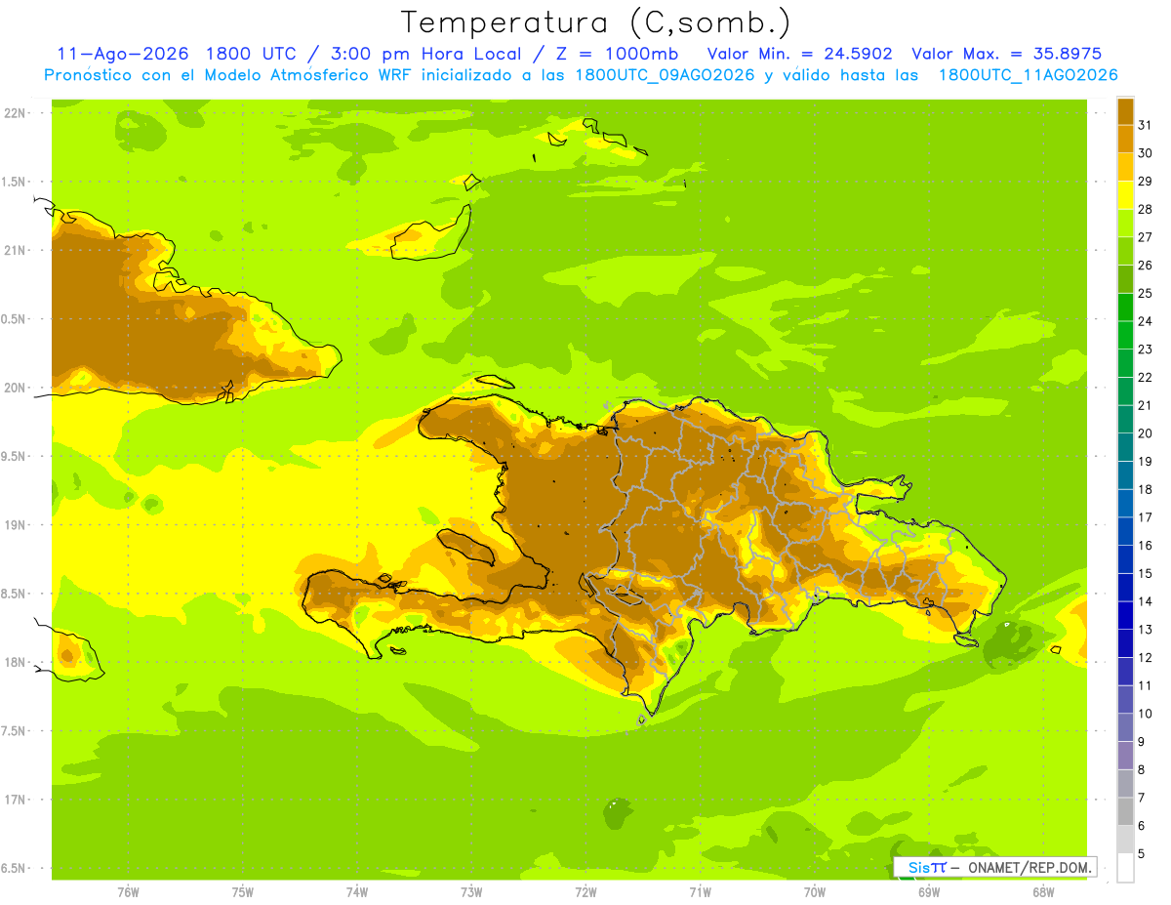The width and height of the screenshot is (1171, 905).
Task: Click the "75W" longitude label
Action: pos(242,891)
